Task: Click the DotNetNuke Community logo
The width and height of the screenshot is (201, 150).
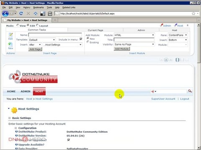Action: tap(33, 77)
